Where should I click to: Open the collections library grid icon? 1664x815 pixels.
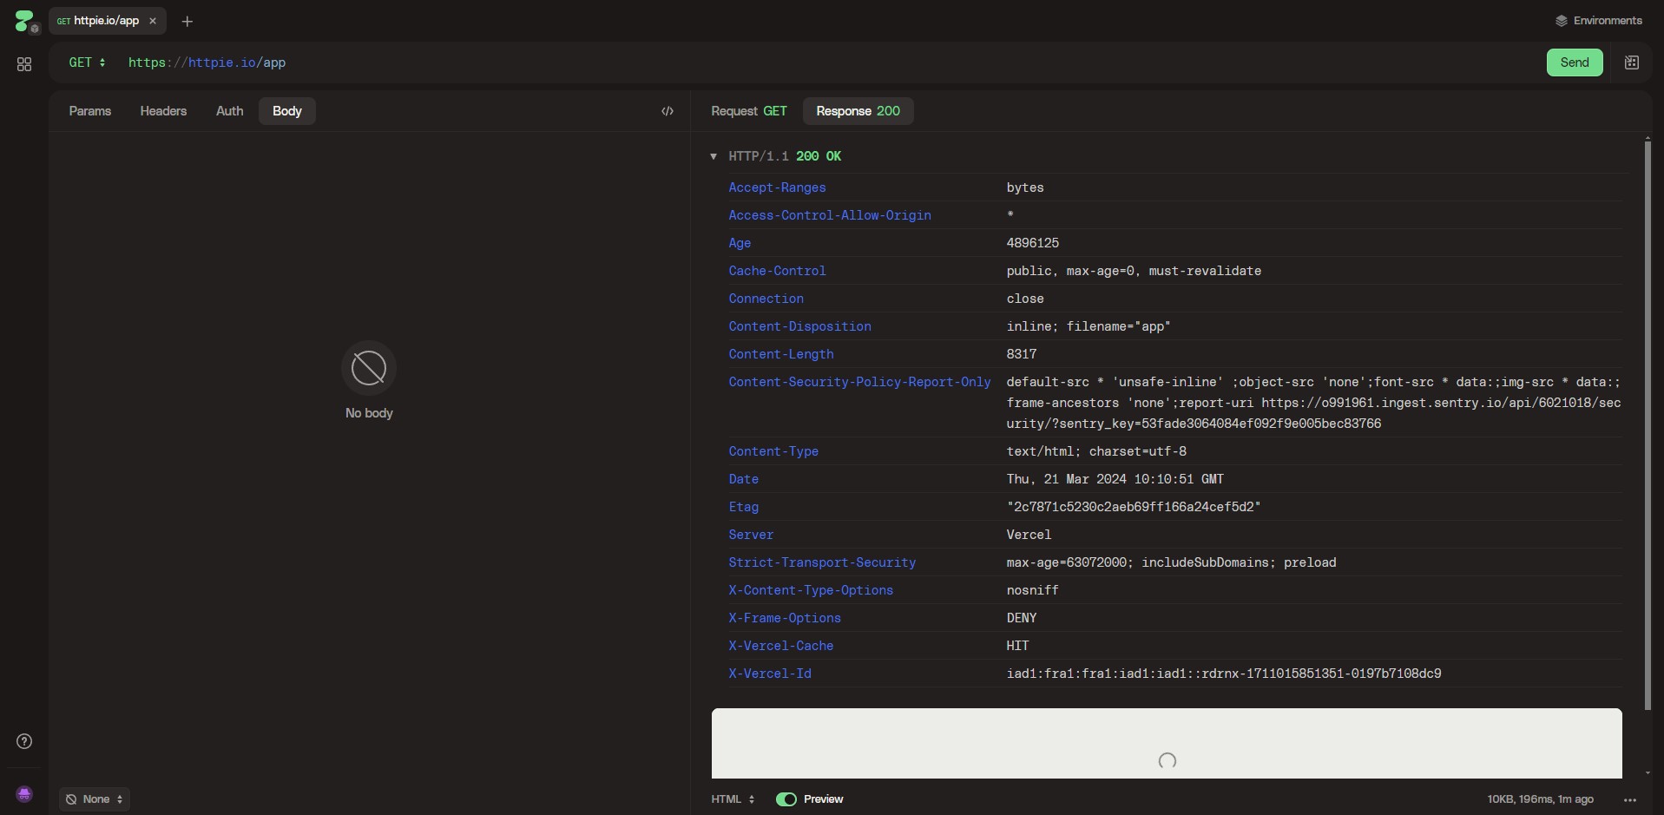pyautogui.click(x=24, y=64)
